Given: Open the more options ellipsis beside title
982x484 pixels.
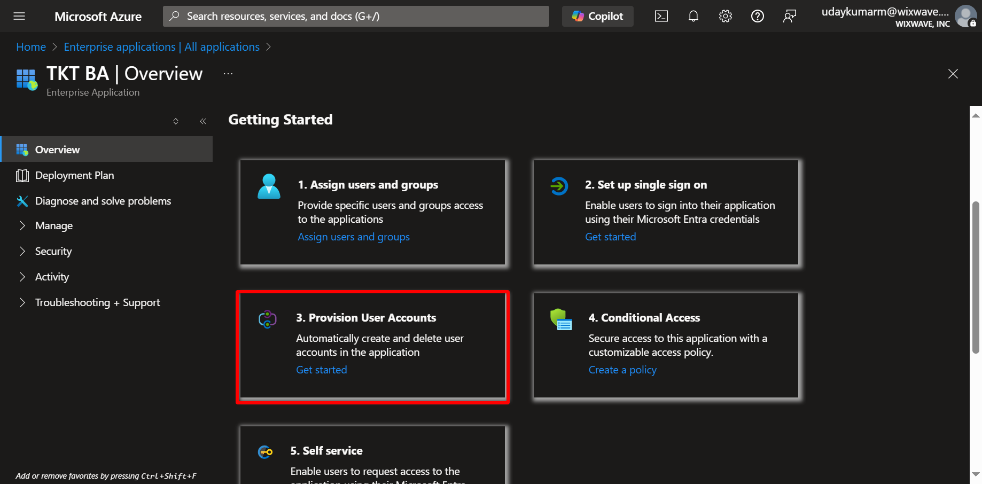Looking at the screenshot, I should tap(228, 74).
